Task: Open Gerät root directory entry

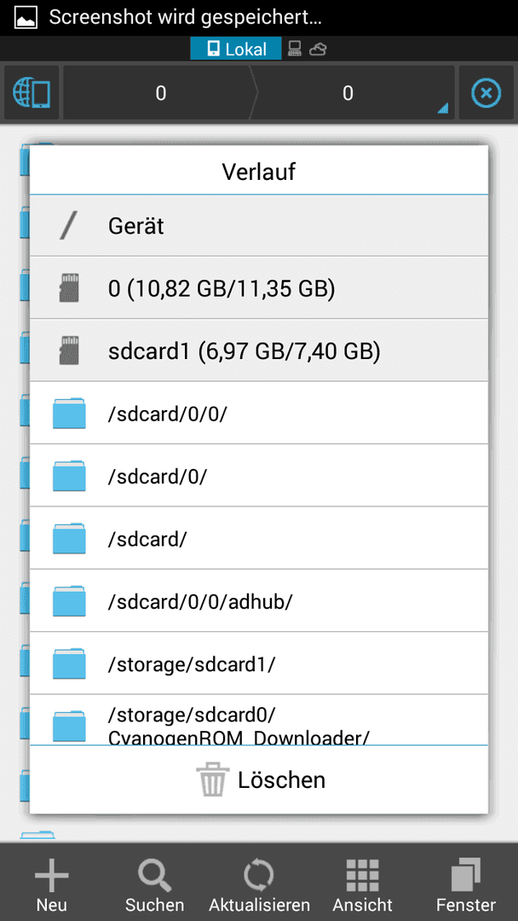Action: (x=259, y=226)
